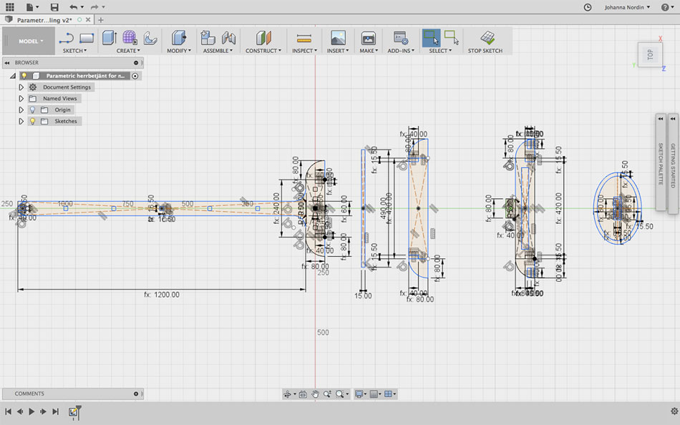Click the Press Pull modify icon
Screen dimensions: 680x425
tap(179, 38)
